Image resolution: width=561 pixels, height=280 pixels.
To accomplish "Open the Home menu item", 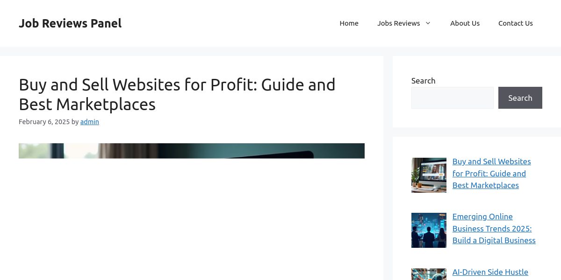I will click(x=349, y=23).
